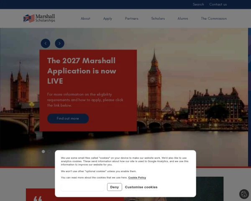Select the first carousel slide dot
251x201 pixels.
[x=43, y=152]
